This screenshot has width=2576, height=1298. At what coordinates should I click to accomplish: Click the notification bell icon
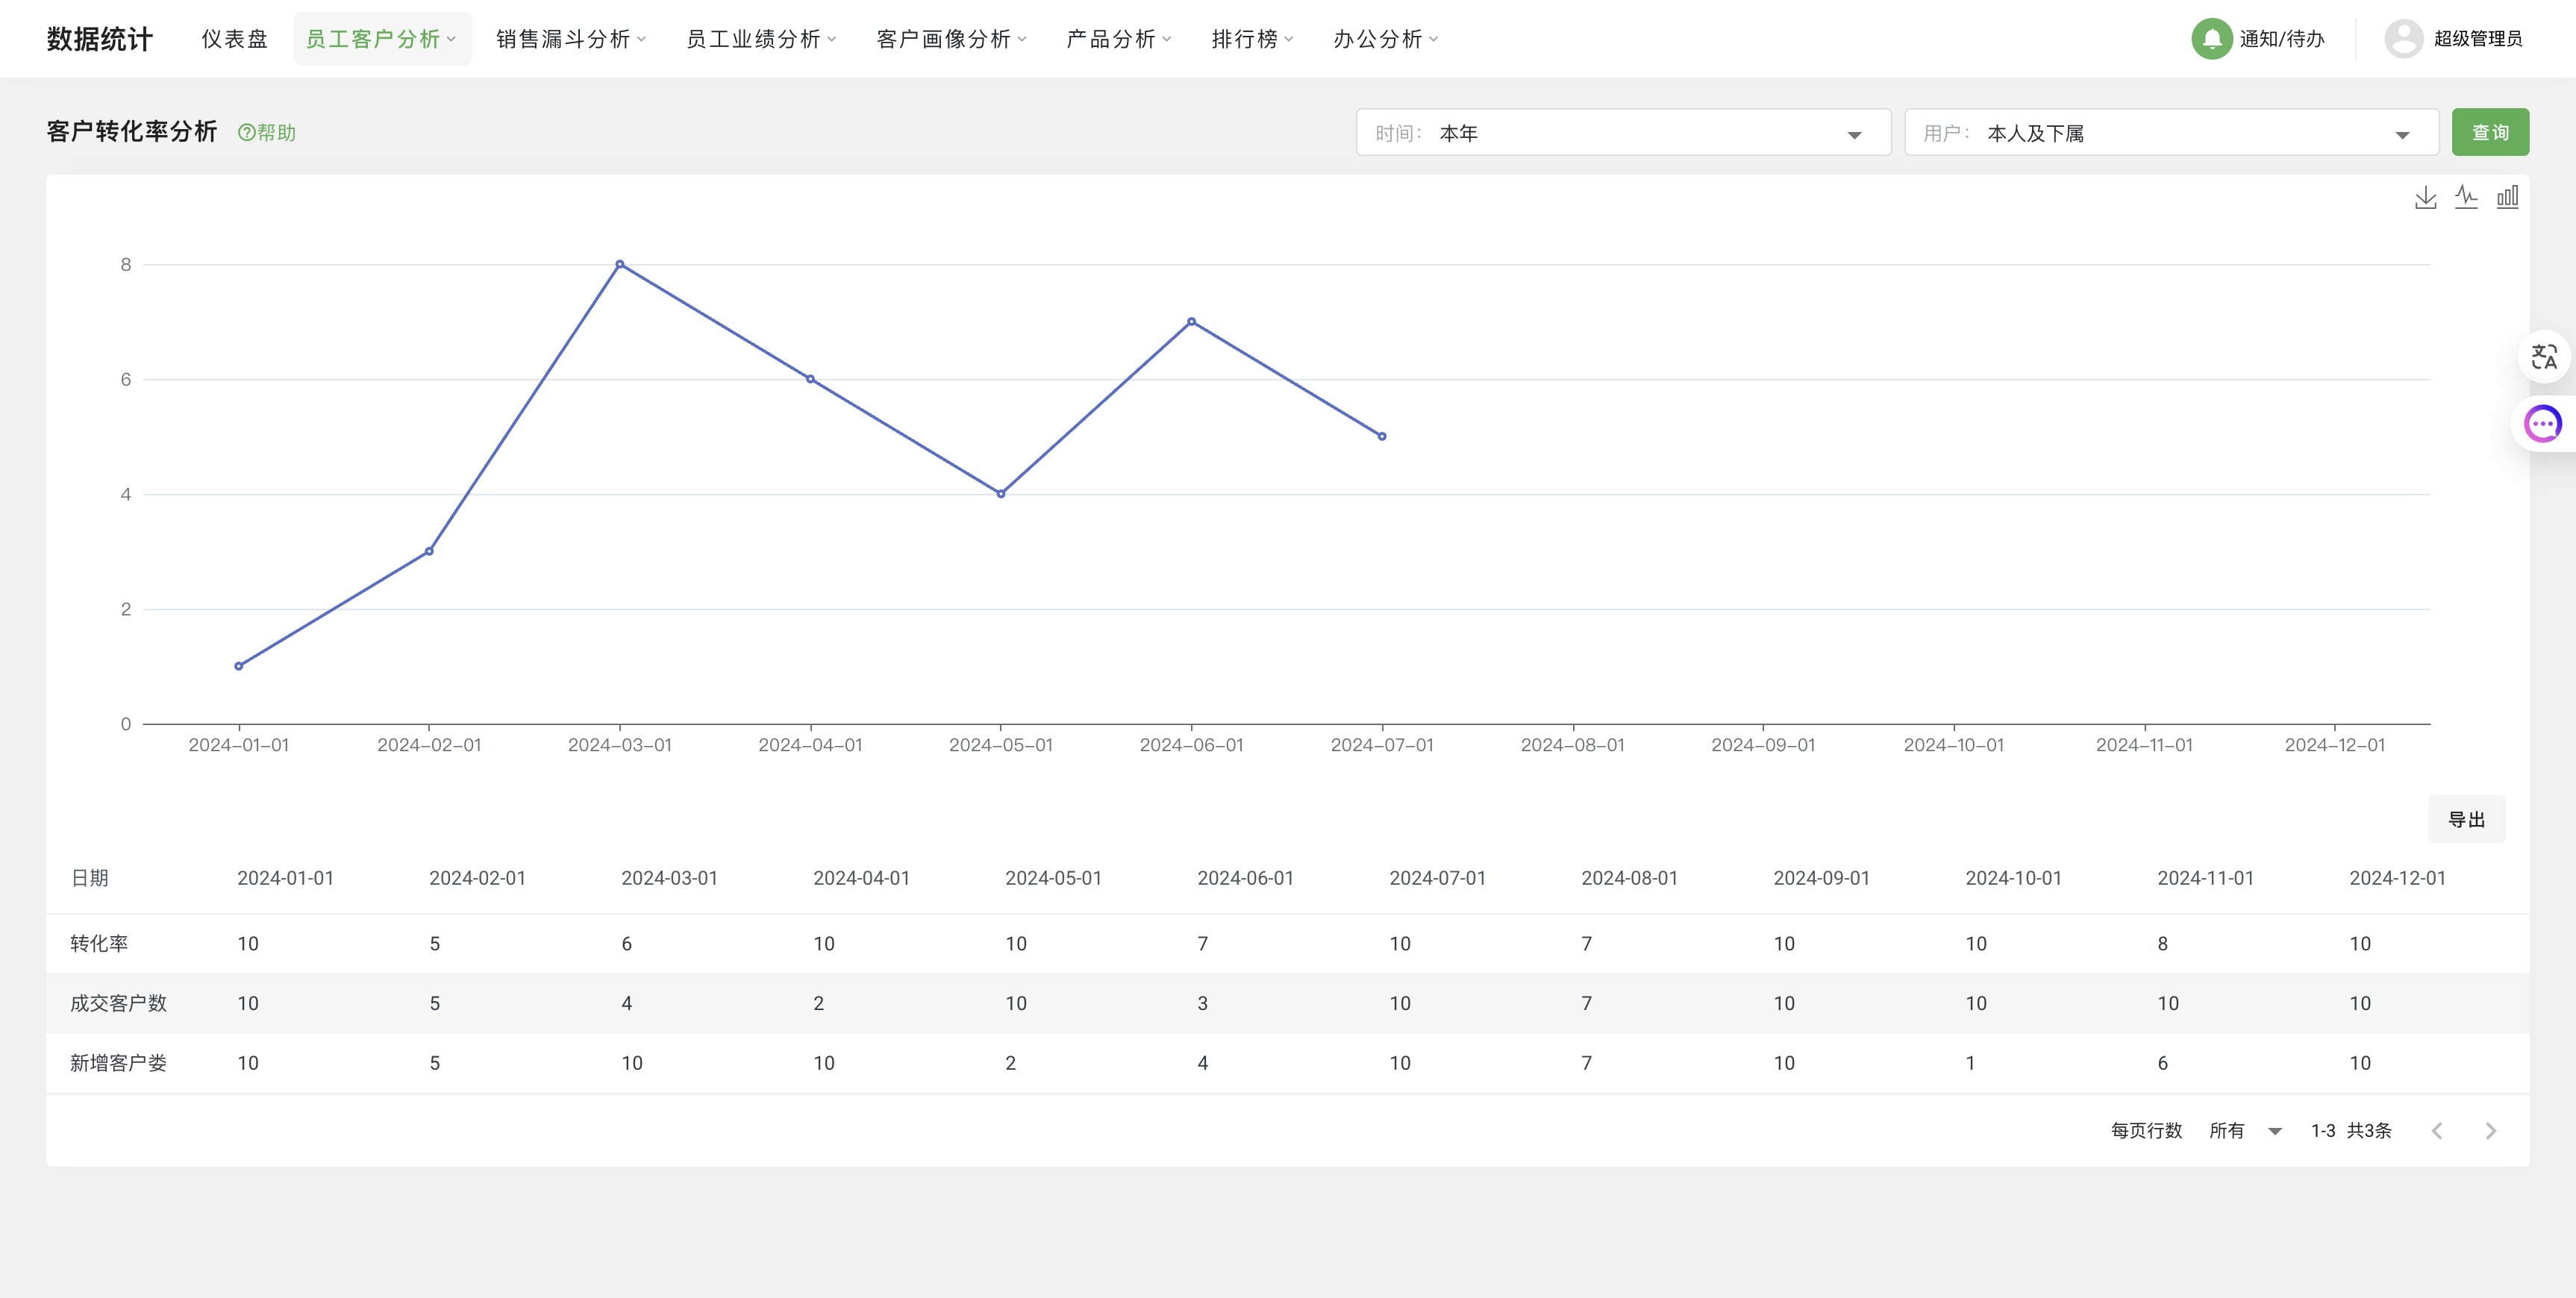point(2212,39)
